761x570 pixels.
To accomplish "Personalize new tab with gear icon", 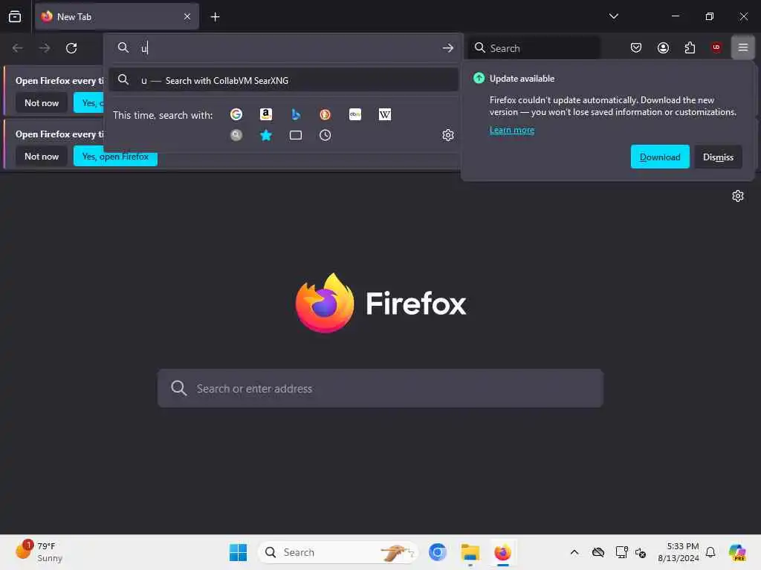I will click(x=738, y=196).
